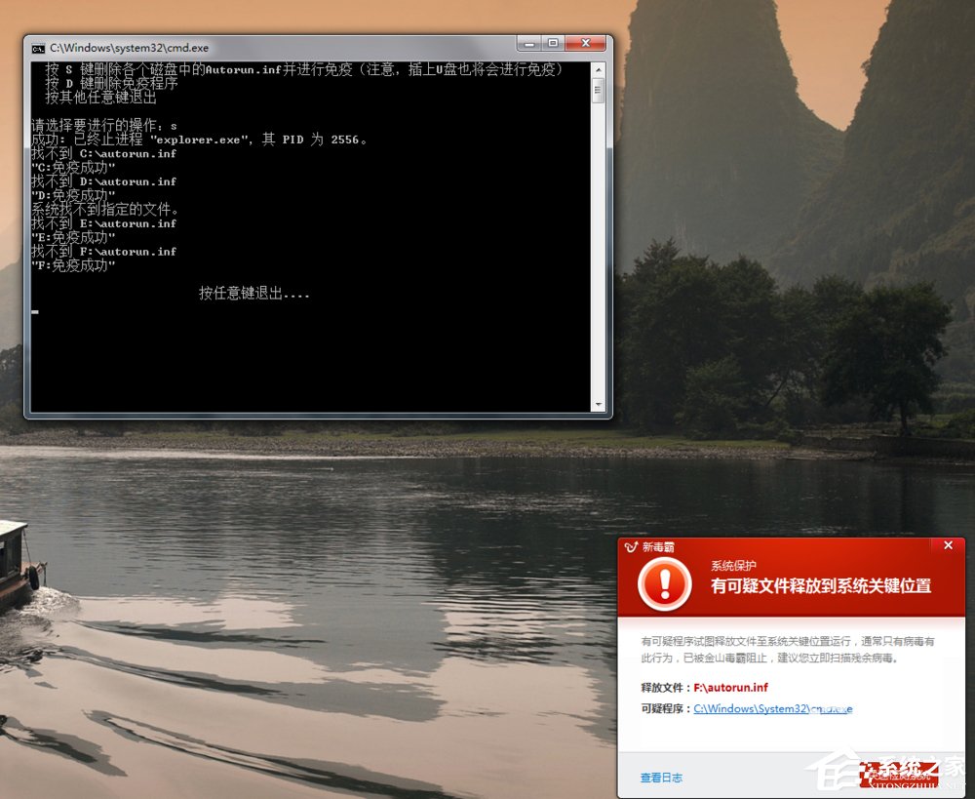Click the 系统保护 label in the popup
Viewport: 975px width, 799px height.
[734, 565]
